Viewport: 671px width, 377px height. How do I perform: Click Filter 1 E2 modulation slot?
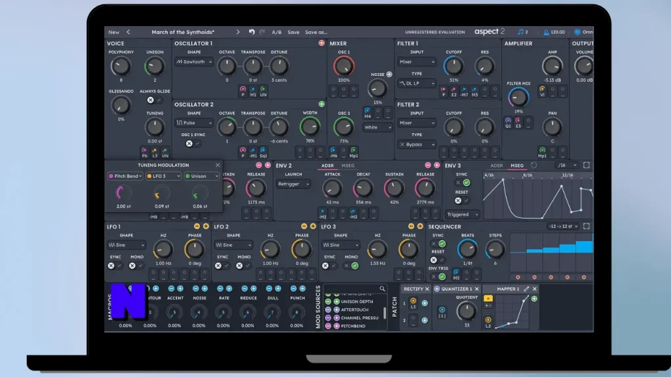[x=453, y=92]
